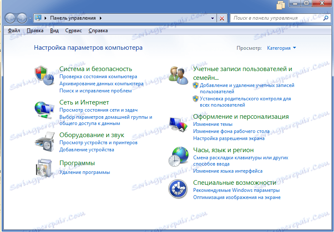Open Часы, язык и регион heading
This screenshot has width=334, height=232.
coord(224,150)
